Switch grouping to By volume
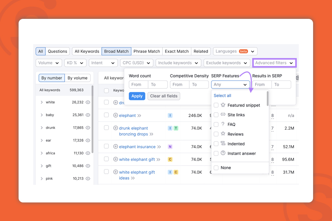The height and width of the screenshot is (221, 332). (77, 78)
